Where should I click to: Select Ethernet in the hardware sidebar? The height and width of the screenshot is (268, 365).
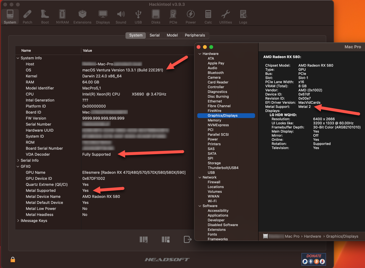(x=215, y=101)
